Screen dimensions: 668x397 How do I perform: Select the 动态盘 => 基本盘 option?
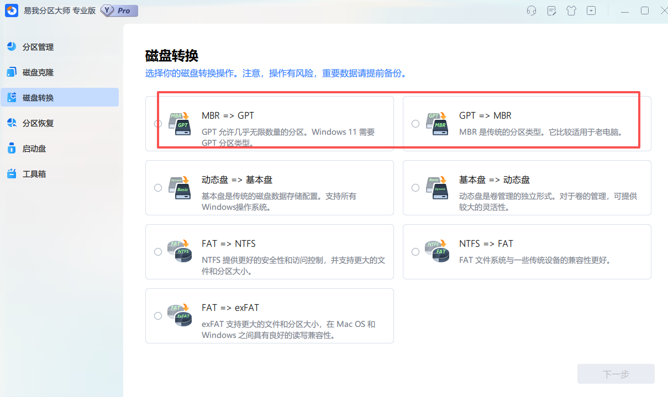[158, 188]
